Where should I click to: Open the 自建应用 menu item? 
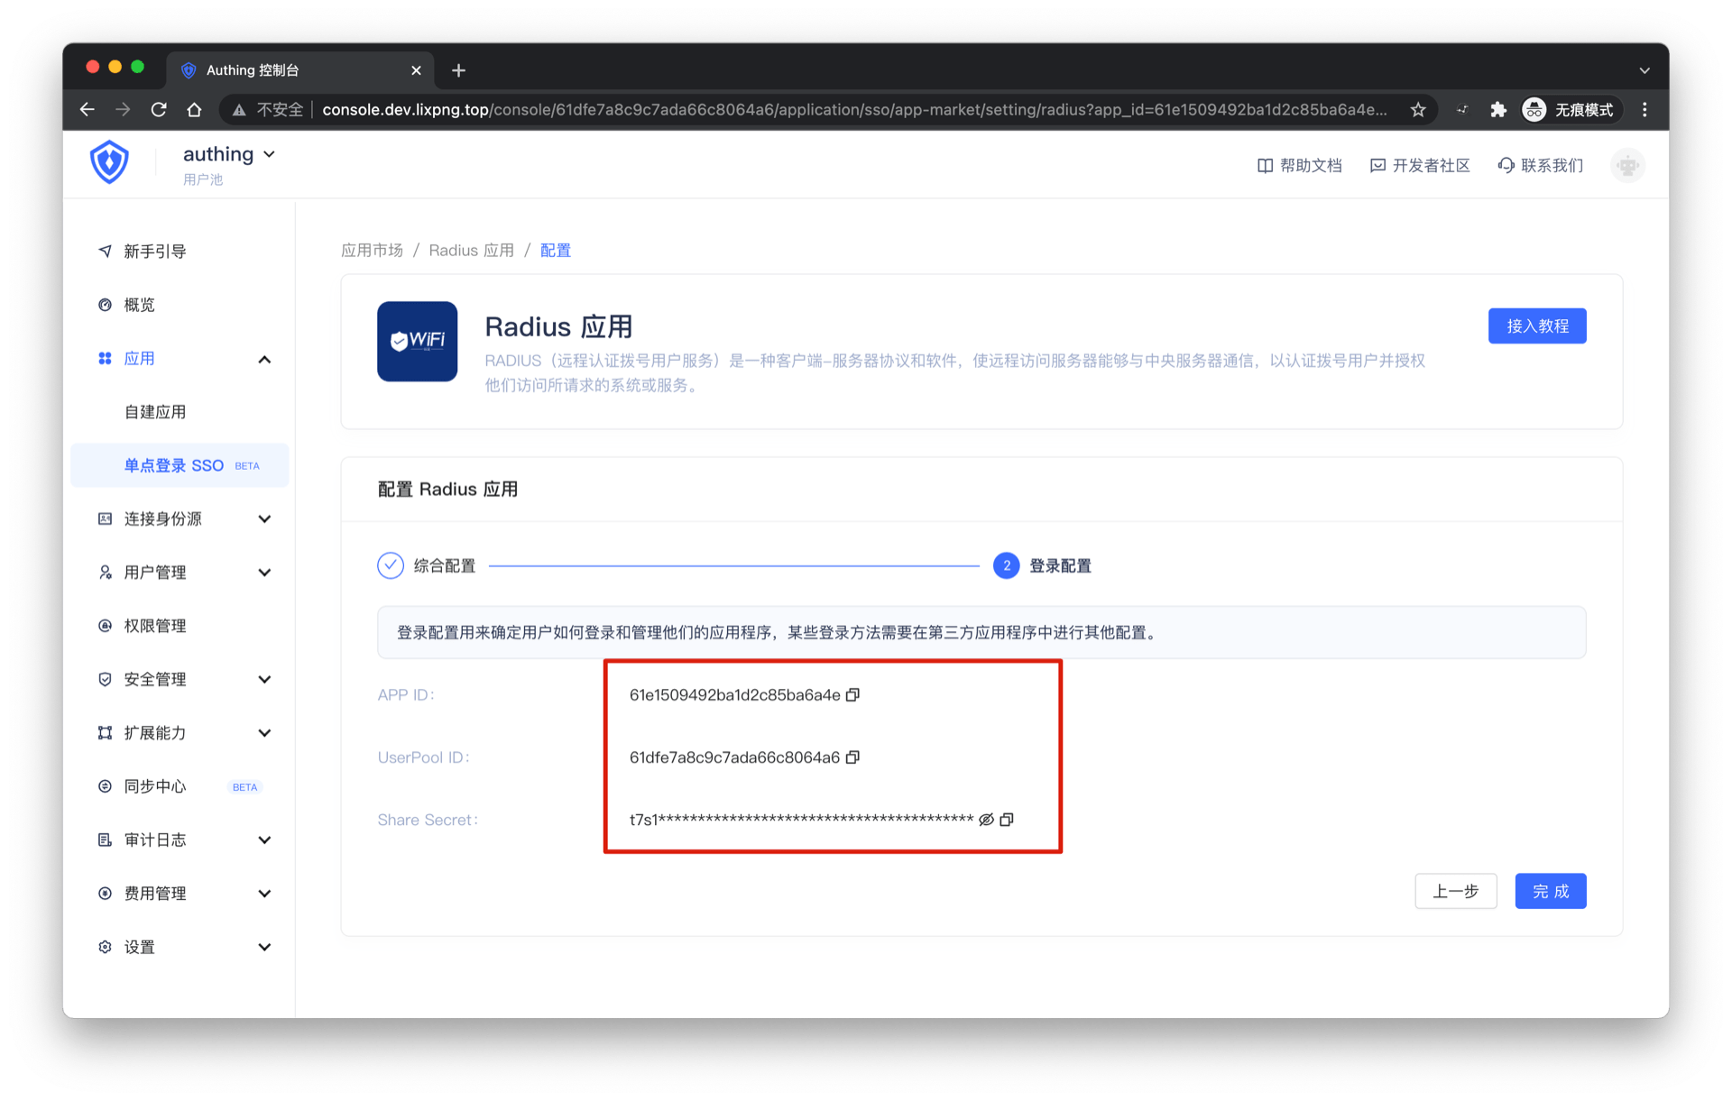(155, 412)
